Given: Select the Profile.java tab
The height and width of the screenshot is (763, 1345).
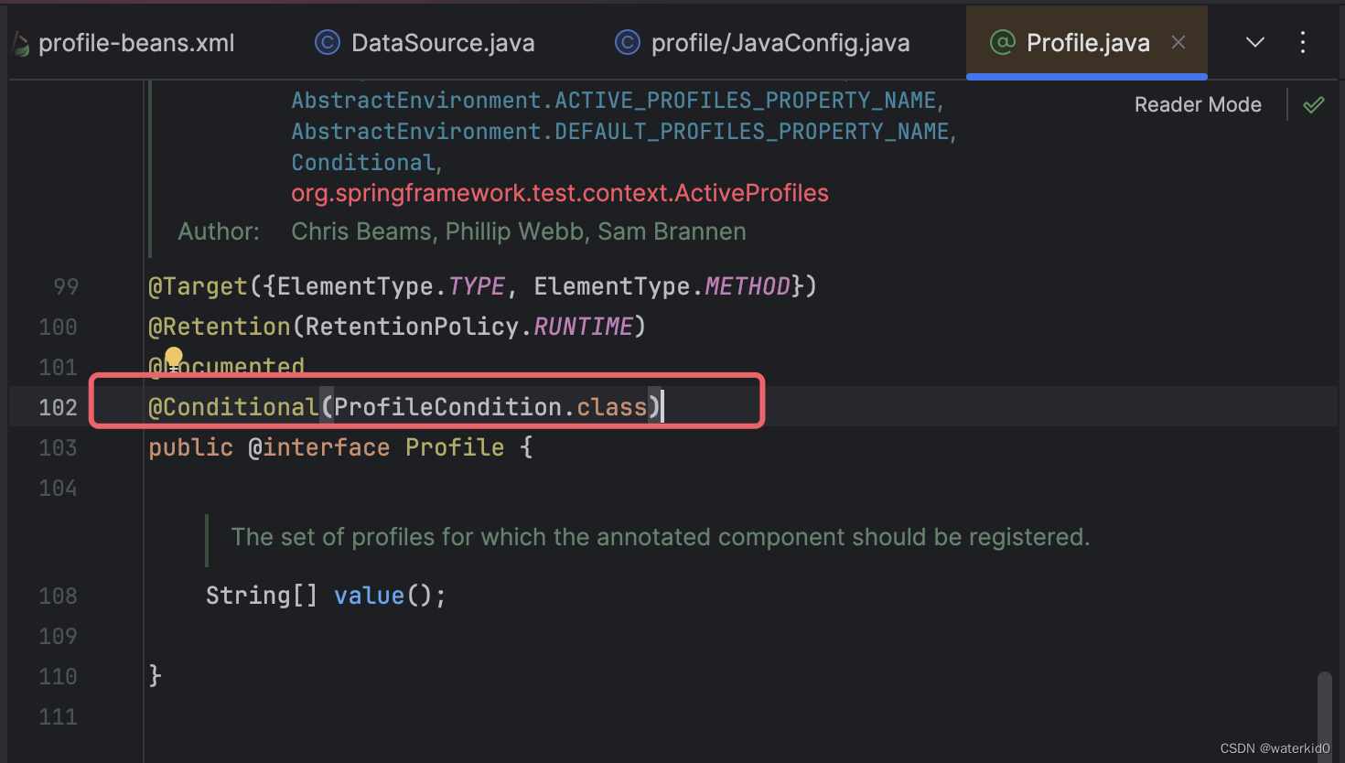Looking at the screenshot, I should click(1088, 43).
